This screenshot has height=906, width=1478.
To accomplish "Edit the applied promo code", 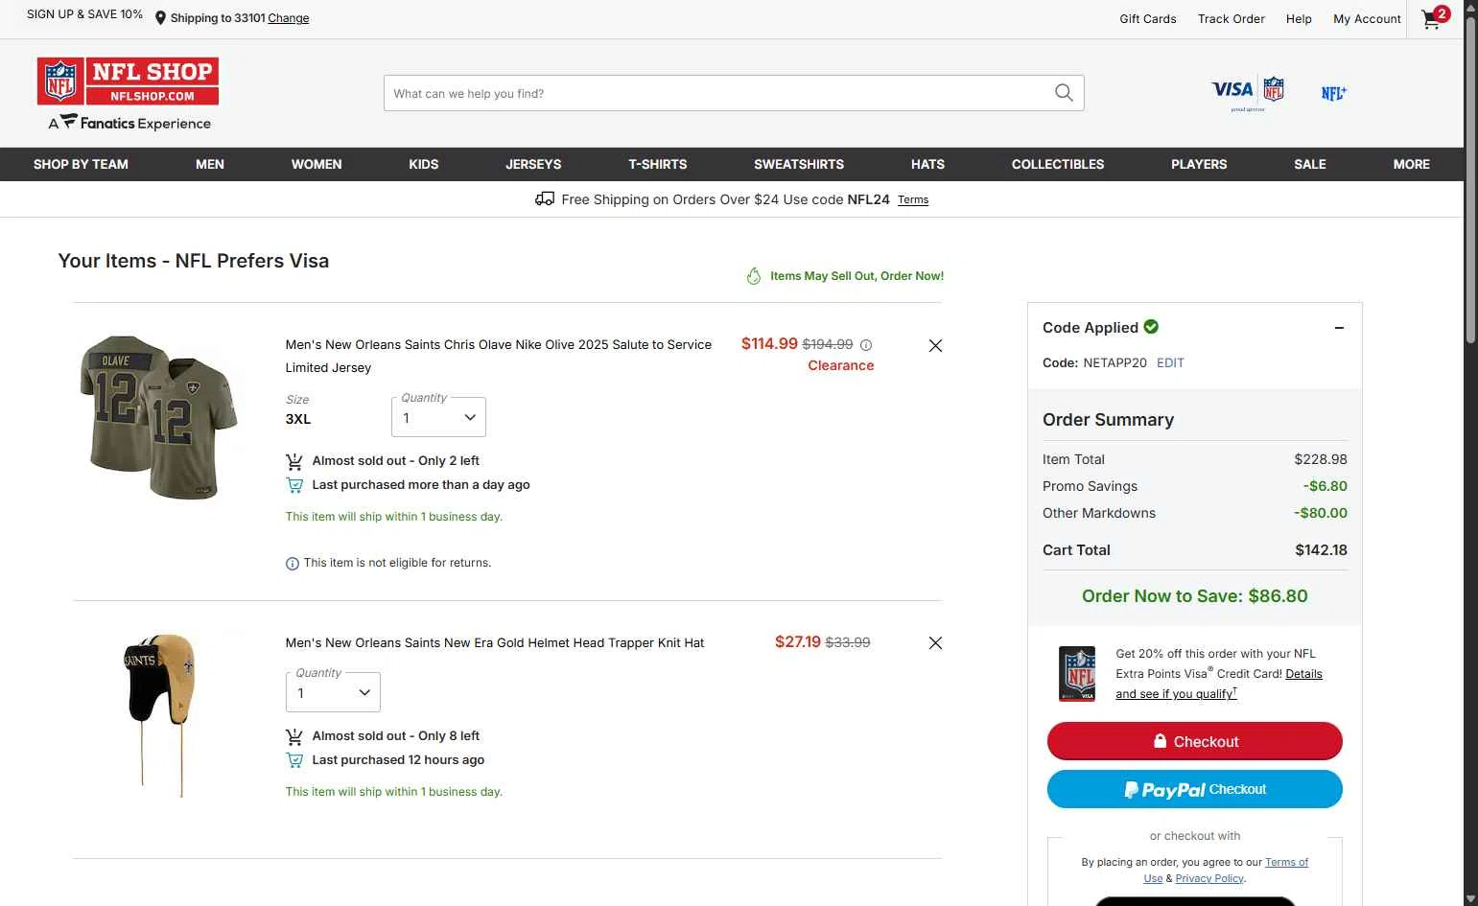I will click(1170, 363).
